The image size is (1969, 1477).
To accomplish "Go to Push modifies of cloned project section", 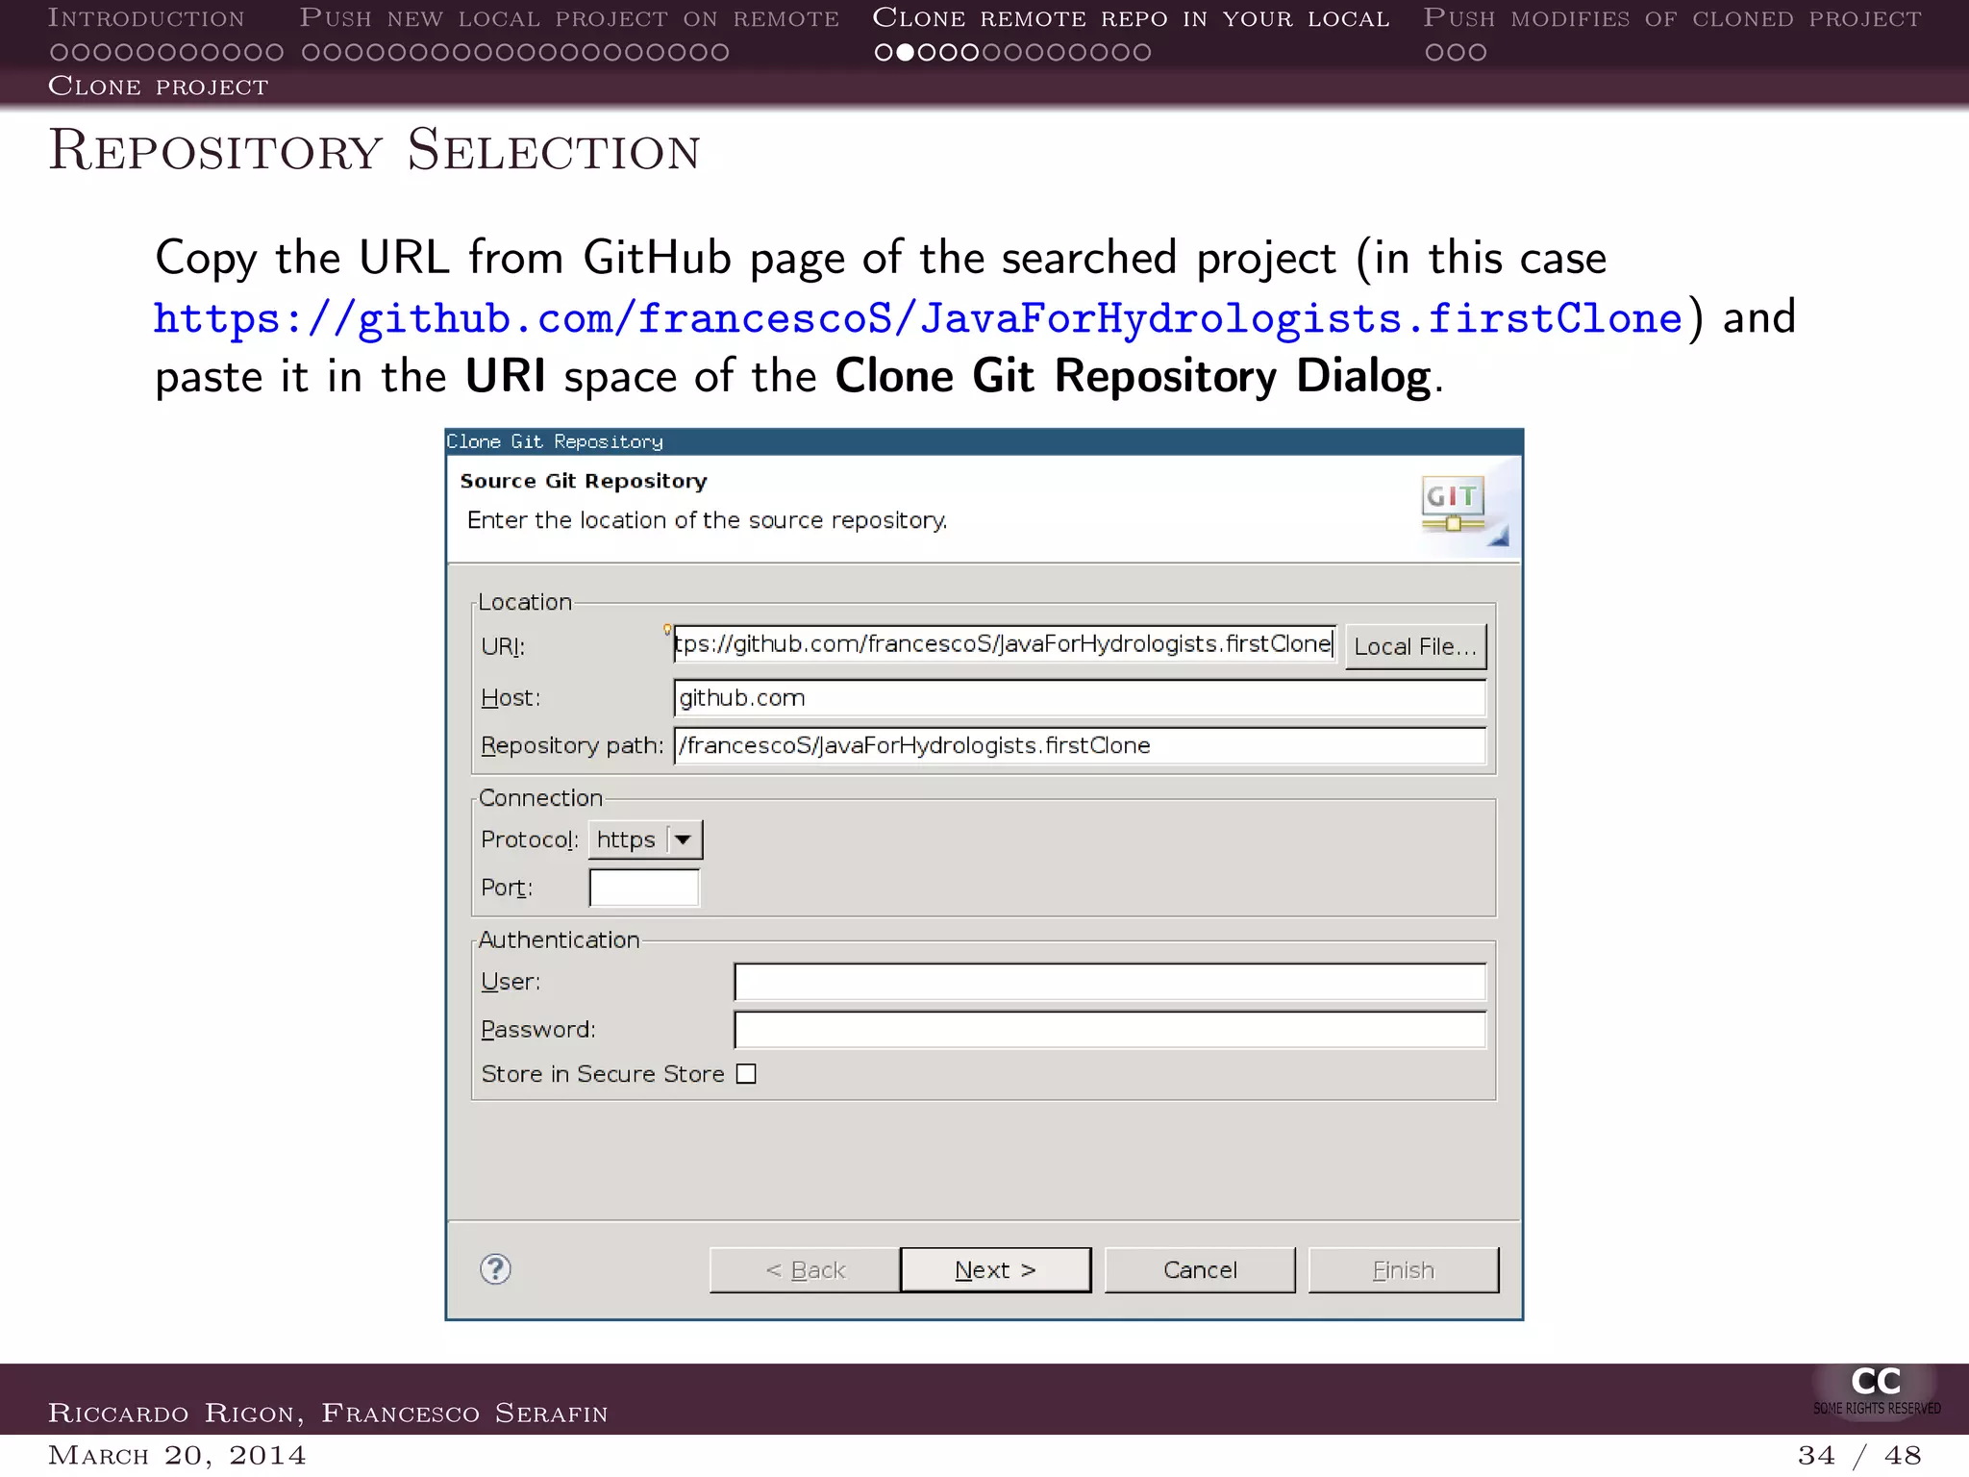I will click(x=1672, y=18).
